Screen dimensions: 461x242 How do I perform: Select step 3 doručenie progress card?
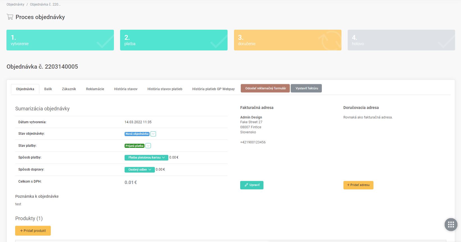coord(288,40)
